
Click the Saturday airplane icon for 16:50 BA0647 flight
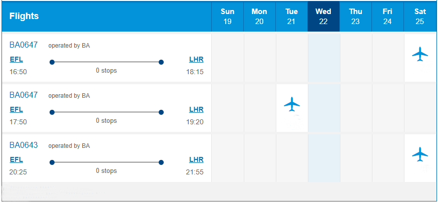point(420,54)
